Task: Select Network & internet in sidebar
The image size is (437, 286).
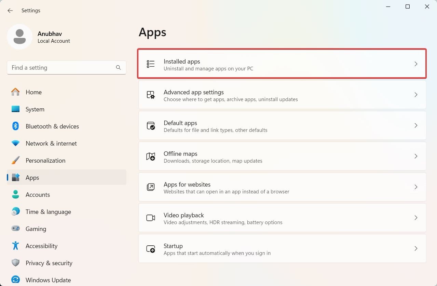Action: 51,143
